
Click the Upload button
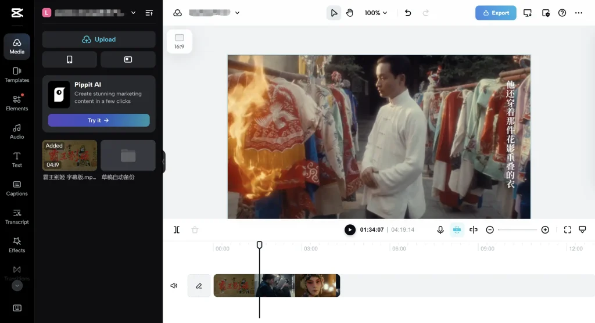(x=99, y=40)
